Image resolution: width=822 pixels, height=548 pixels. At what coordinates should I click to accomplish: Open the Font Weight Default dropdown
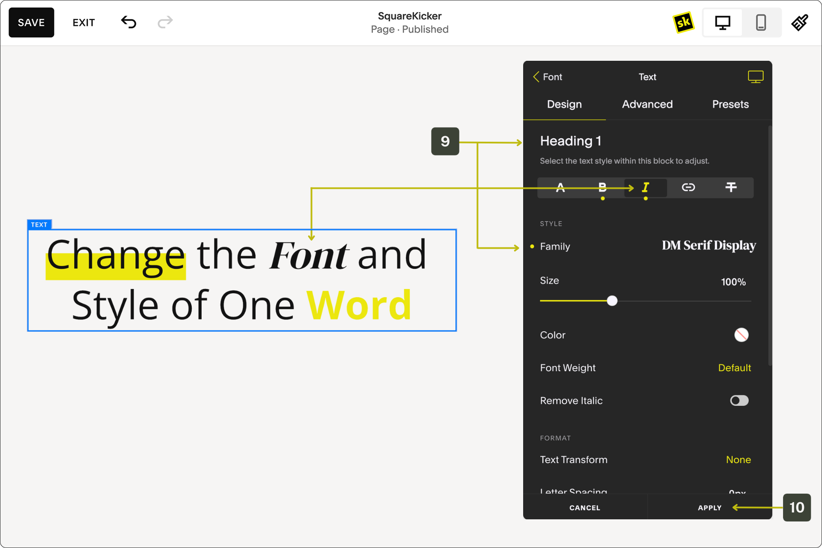(x=734, y=368)
